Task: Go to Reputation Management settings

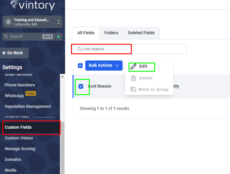Action: (27, 106)
